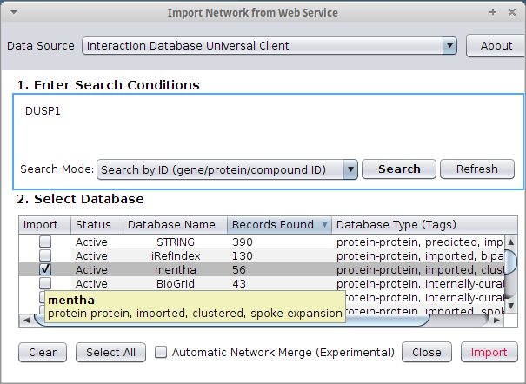Click the plus maximize icon in title bar
The width and height of the screenshot is (526, 384).
pyautogui.click(x=493, y=12)
